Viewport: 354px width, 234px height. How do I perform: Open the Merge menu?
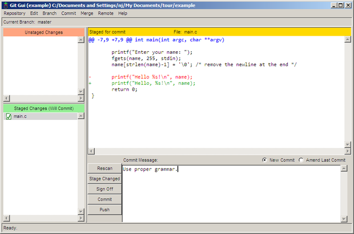(86, 13)
